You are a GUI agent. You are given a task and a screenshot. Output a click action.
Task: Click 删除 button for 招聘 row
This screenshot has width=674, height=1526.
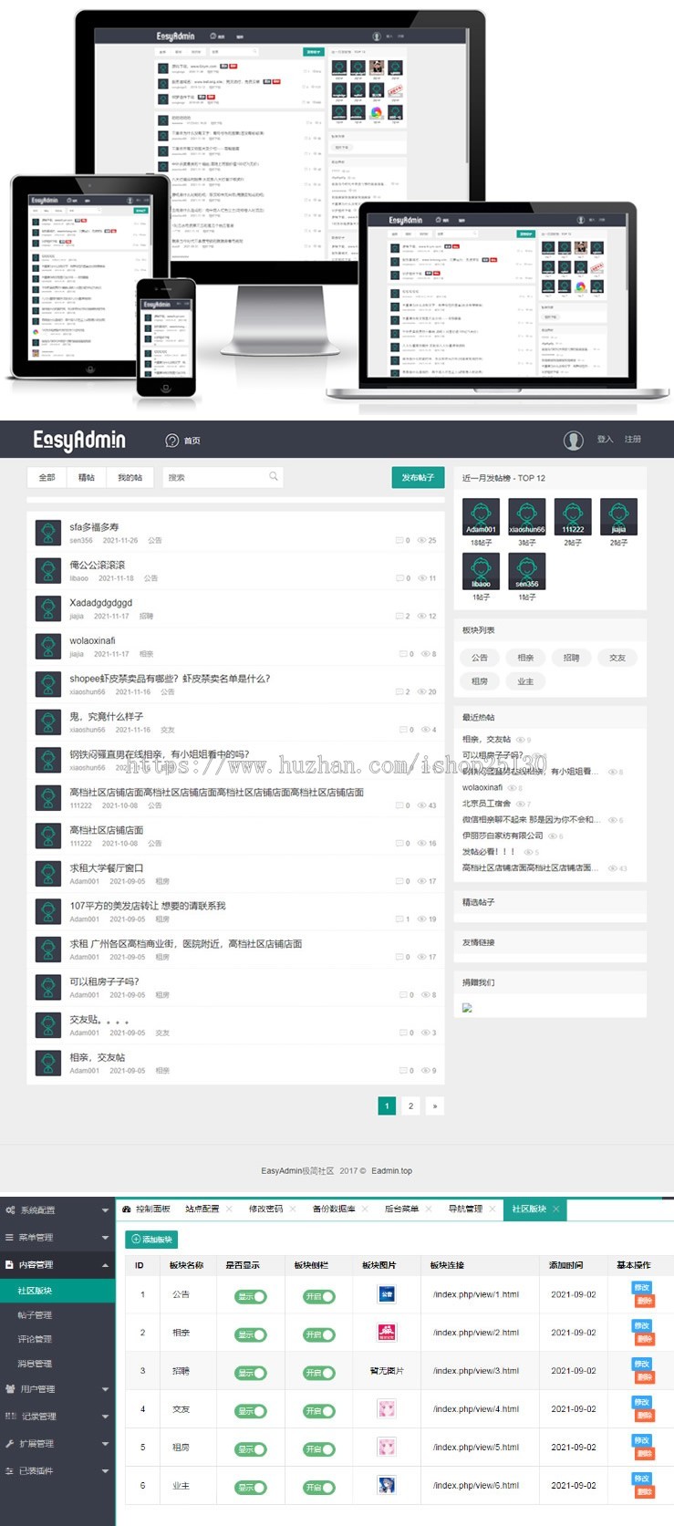[x=644, y=1377]
